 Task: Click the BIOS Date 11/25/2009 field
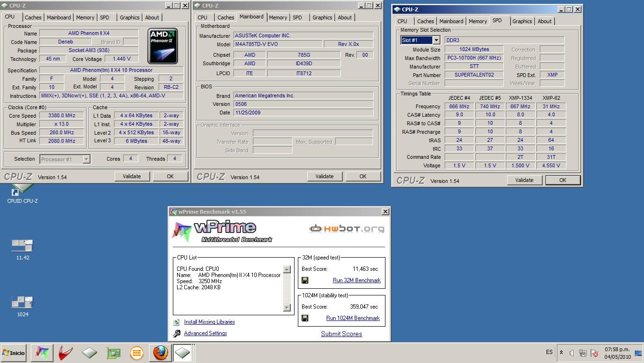304,112
